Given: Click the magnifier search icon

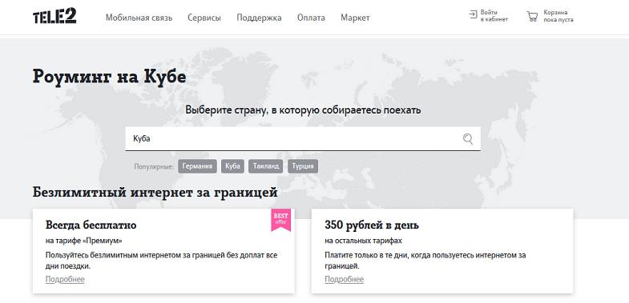Looking at the screenshot, I should [x=468, y=139].
